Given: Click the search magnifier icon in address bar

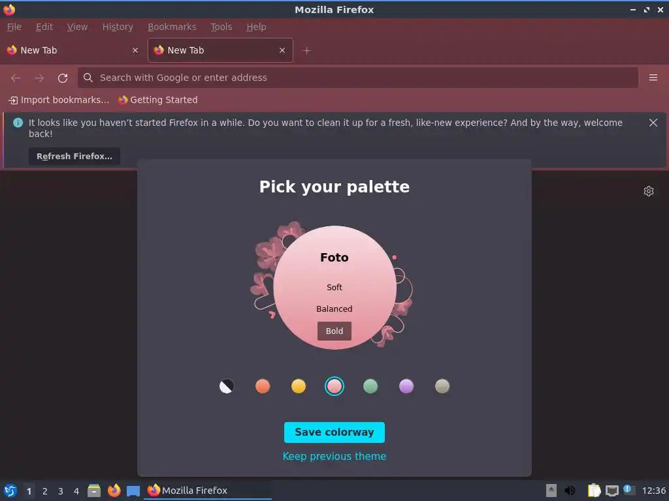Looking at the screenshot, I should click(x=88, y=78).
